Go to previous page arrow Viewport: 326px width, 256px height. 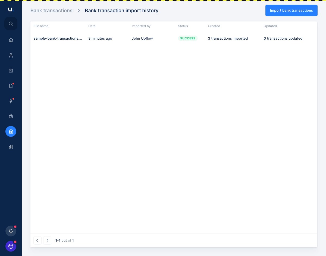pyautogui.click(x=37, y=240)
